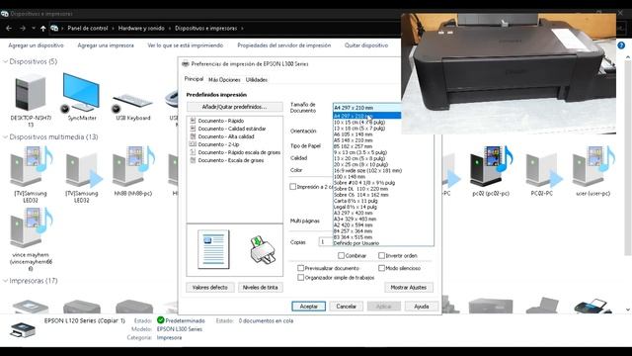The width and height of the screenshot is (632, 356).
Task: Open the Tamaño de Documento combo box
Action: point(366,108)
